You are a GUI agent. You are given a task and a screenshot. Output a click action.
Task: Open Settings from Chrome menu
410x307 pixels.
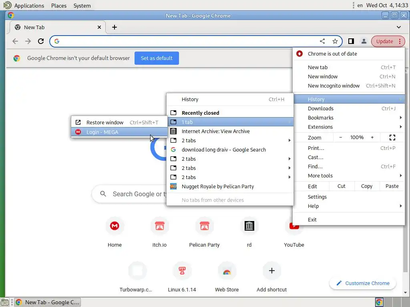[x=349, y=197]
